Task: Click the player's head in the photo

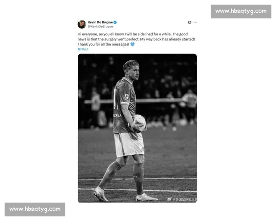Action: (x=131, y=69)
